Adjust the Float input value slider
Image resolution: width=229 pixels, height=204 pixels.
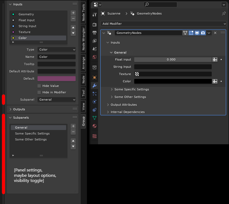click(x=173, y=59)
